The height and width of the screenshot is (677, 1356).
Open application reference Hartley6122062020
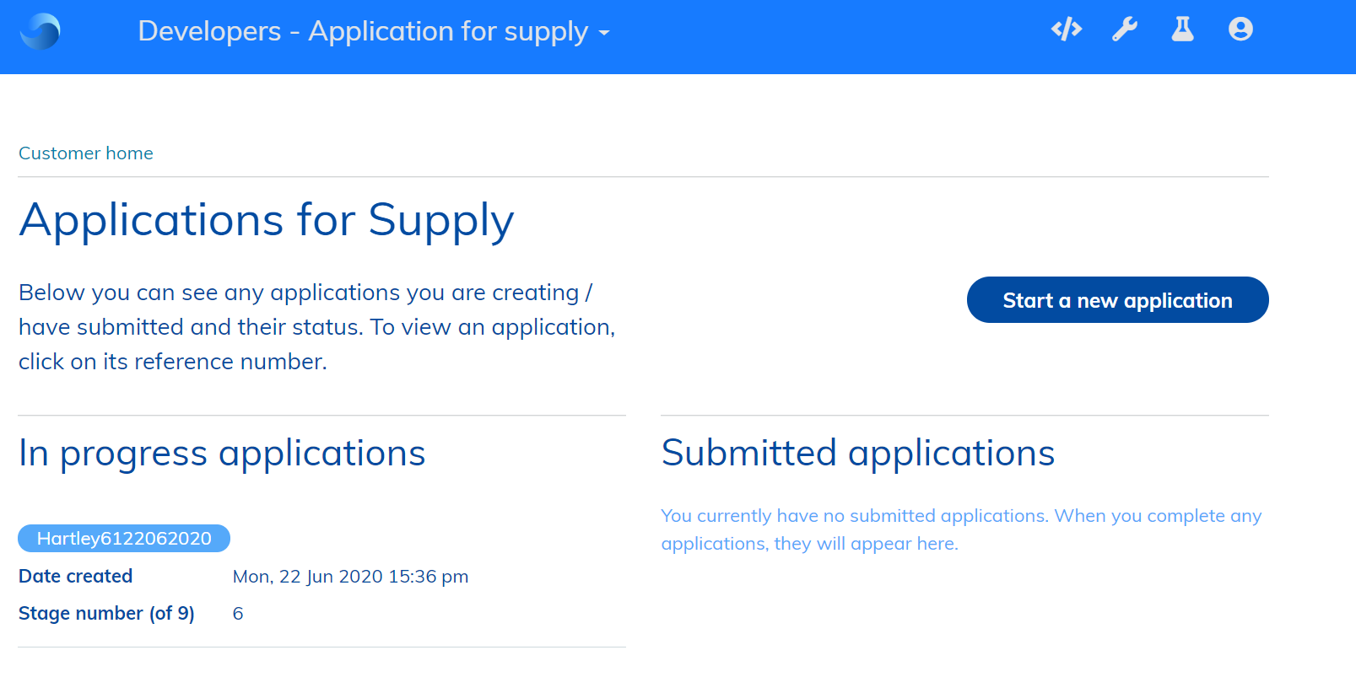tap(124, 539)
